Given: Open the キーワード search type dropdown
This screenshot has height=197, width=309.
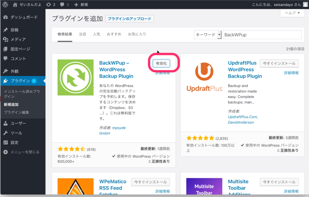Looking at the screenshot, I should tap(208, 35).
